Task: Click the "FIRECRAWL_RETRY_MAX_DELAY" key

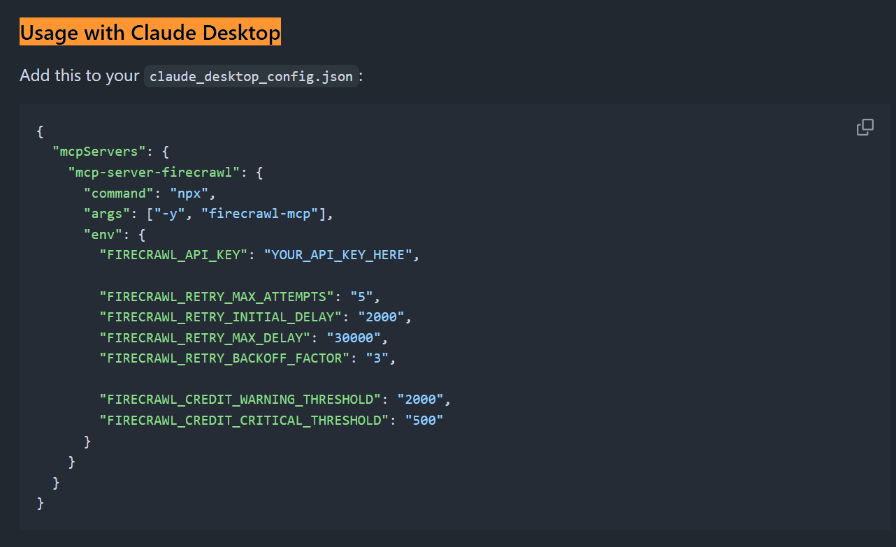Action: click(x=205, y=338)
